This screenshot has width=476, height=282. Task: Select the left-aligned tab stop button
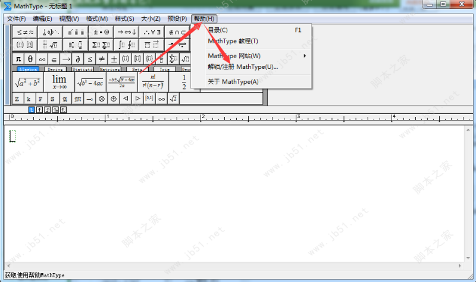tap(32, 110)
